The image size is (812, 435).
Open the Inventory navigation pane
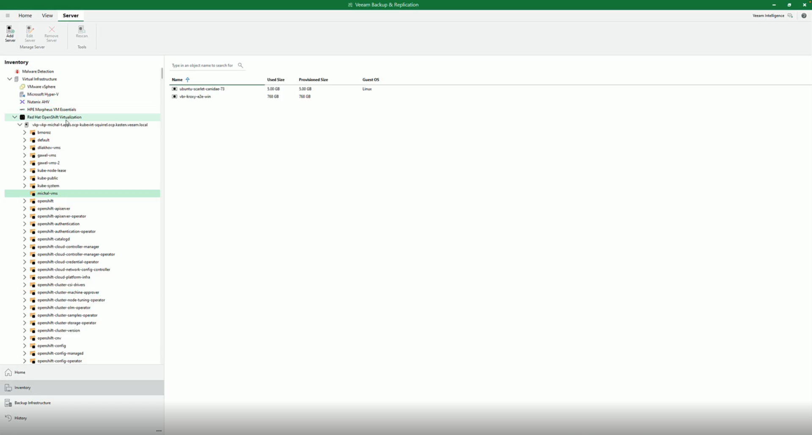pyautogui.click(x=82, y=388)
